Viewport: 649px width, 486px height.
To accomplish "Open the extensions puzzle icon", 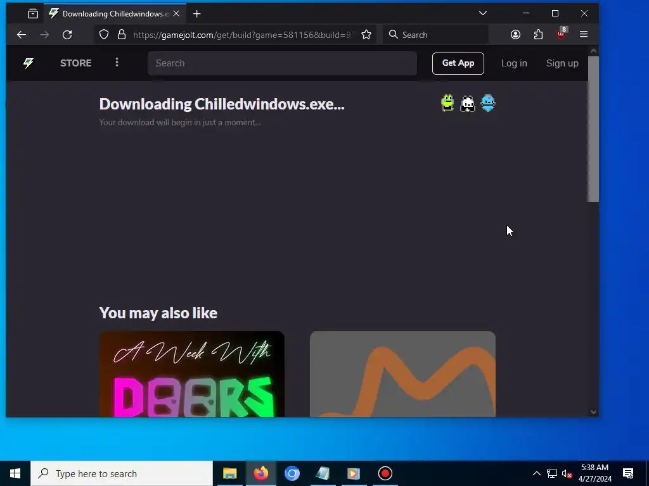I will point(538,35).
